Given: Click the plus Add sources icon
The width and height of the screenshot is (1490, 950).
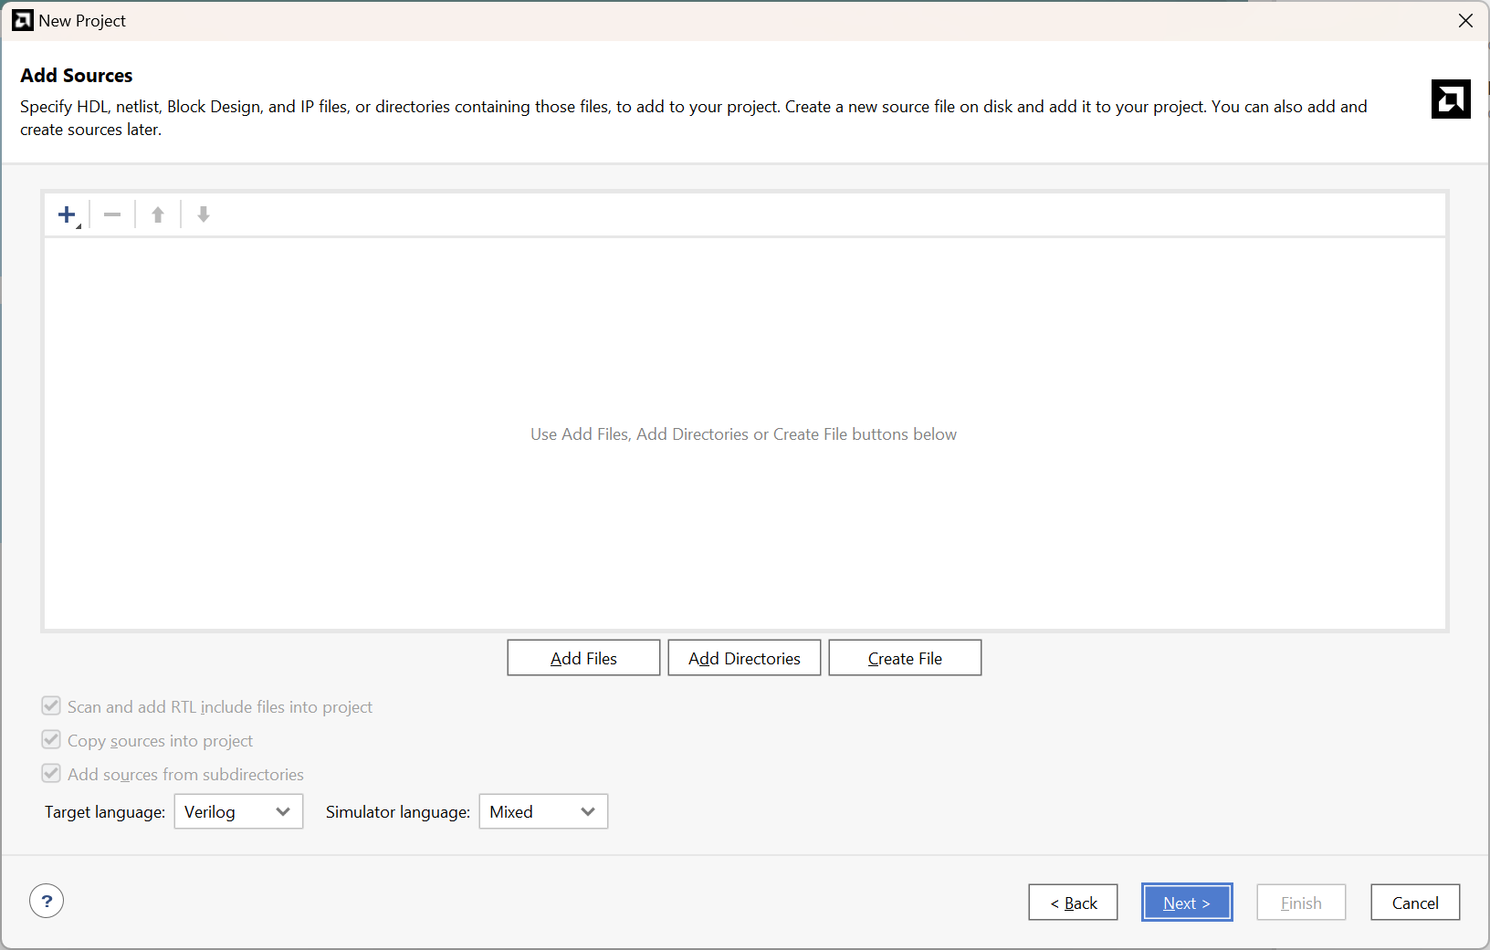Looking at the screenshot, I should tap(67, 214).
